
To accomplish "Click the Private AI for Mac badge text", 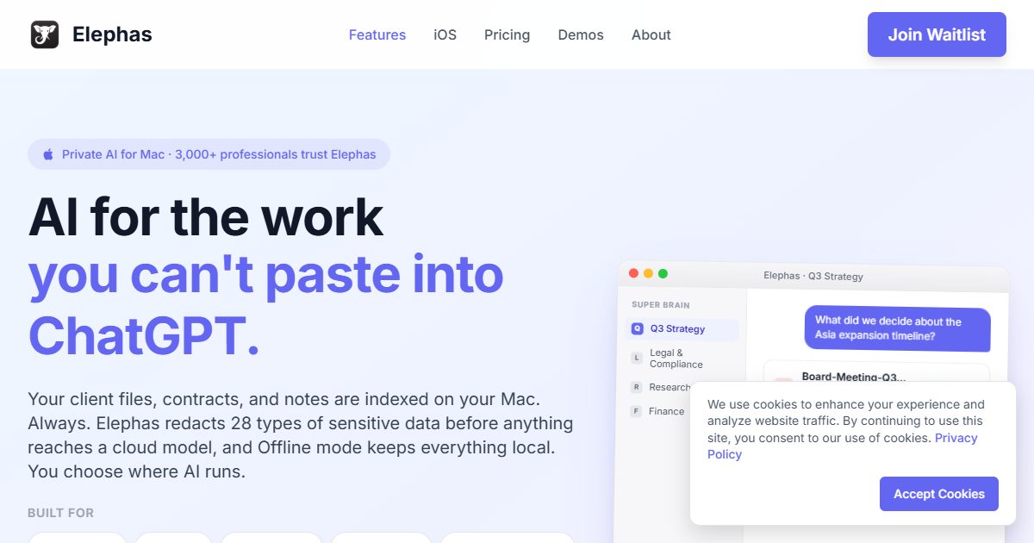I will [219, 154].
